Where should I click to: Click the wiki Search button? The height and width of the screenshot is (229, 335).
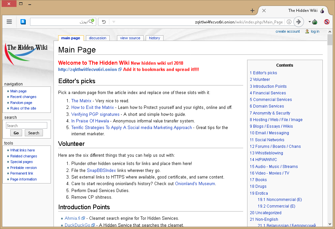point(34,133)
